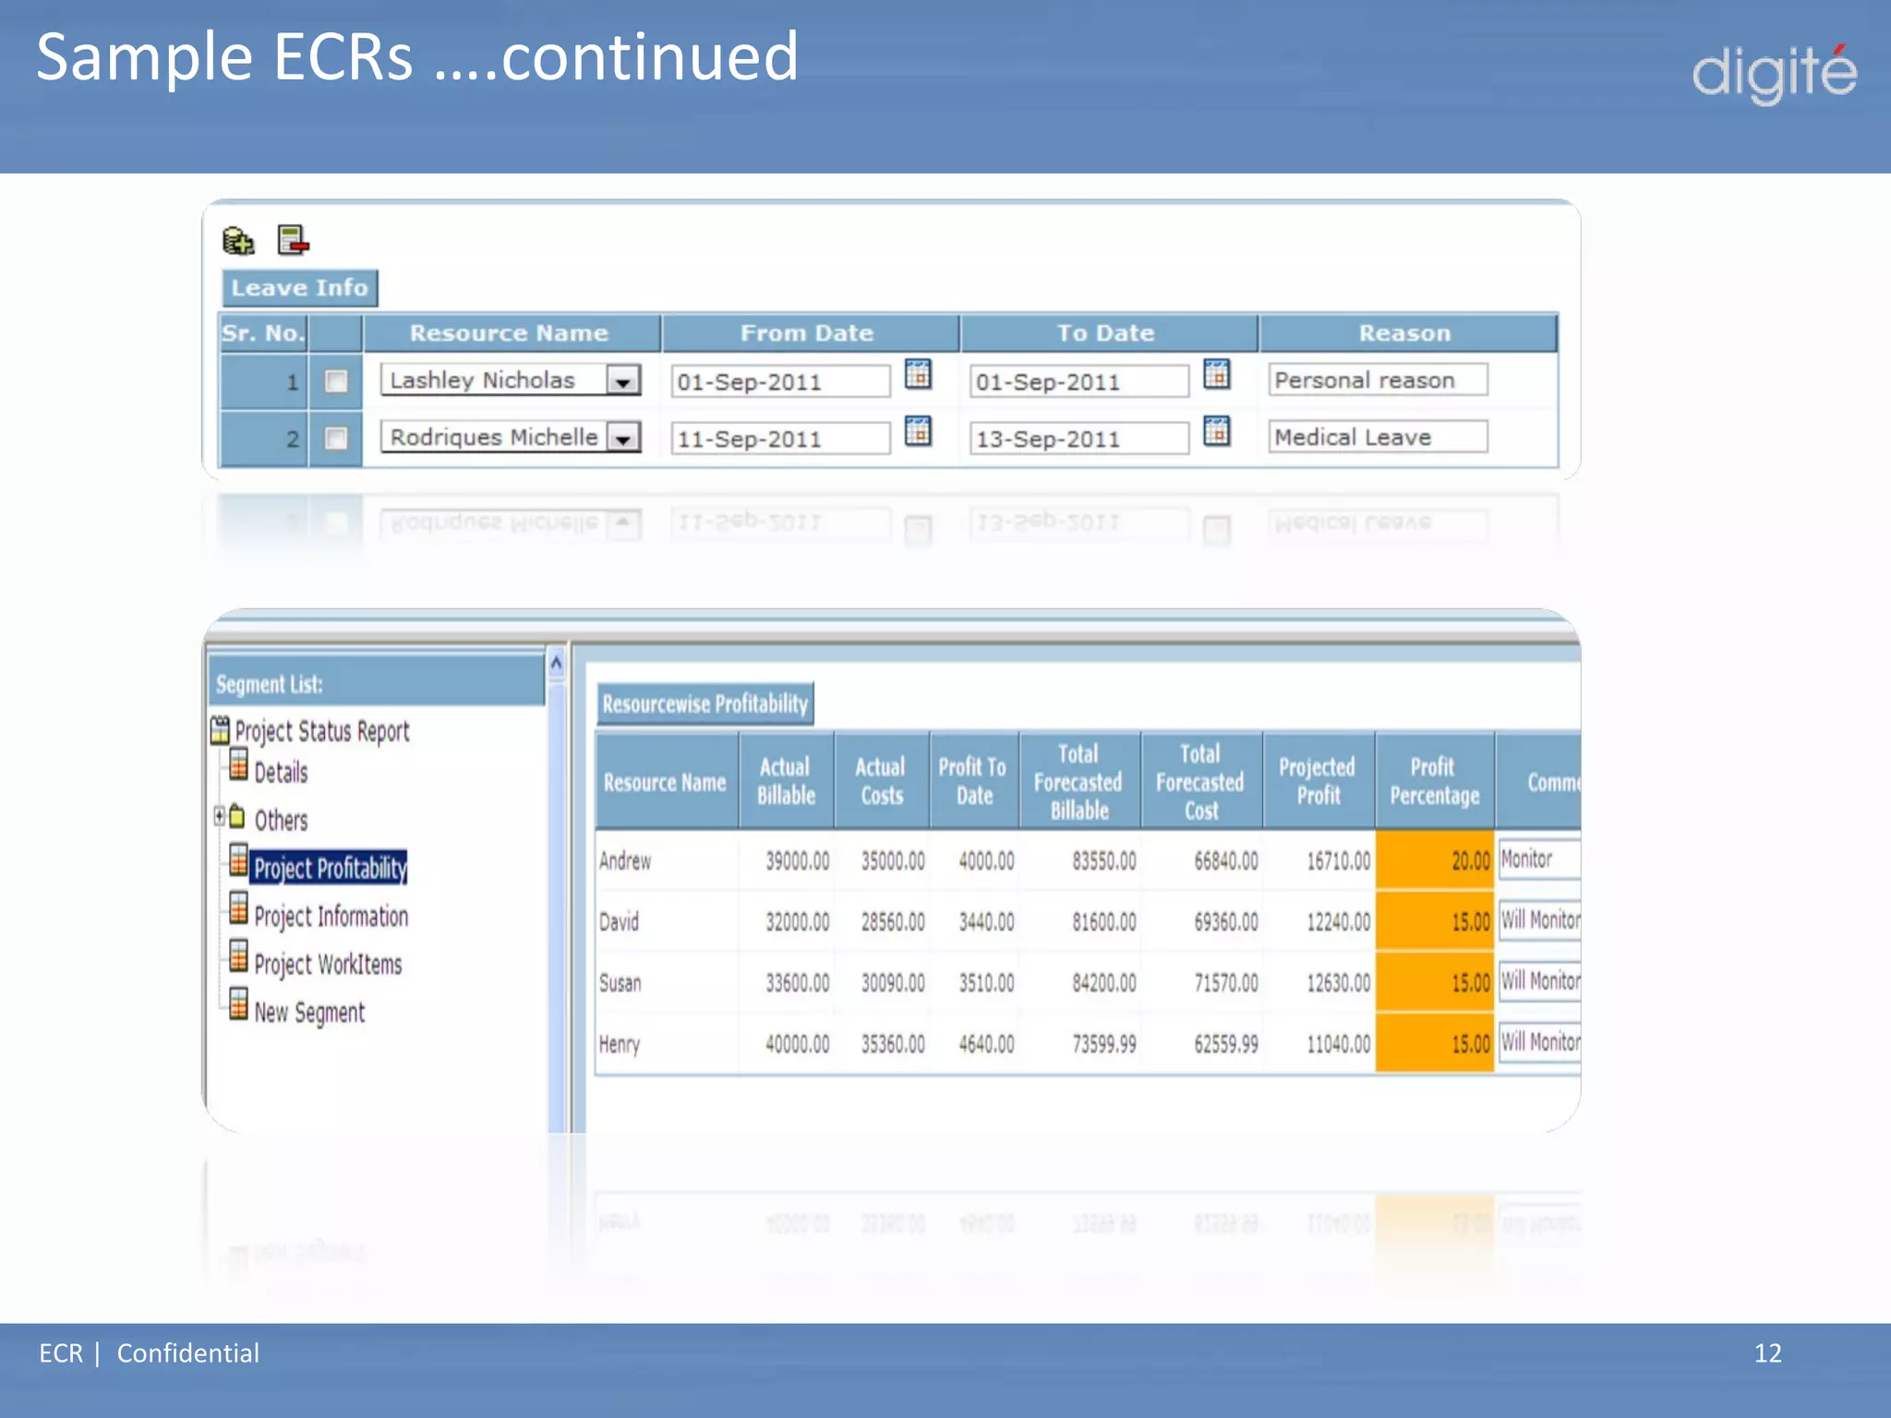Click the Project Information segment icon
Image resolution: width=1891 pixels, height=1418 pixels.
coord(238,909)
